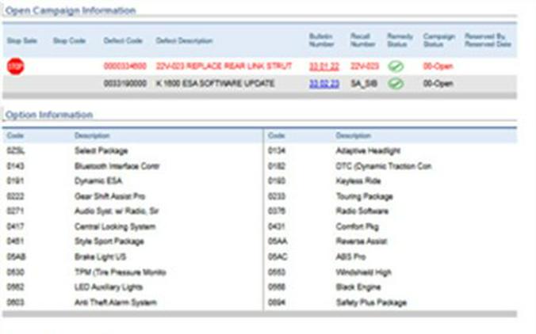Select 'Anti Theft Alarm System' option
536x334 pixels.
click(116, 302)
